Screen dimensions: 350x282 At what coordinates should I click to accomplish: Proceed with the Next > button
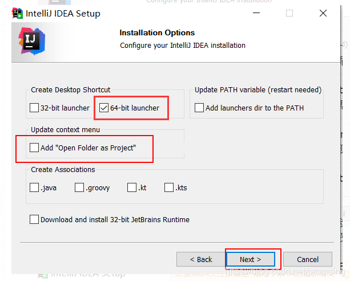click(251, 259)
